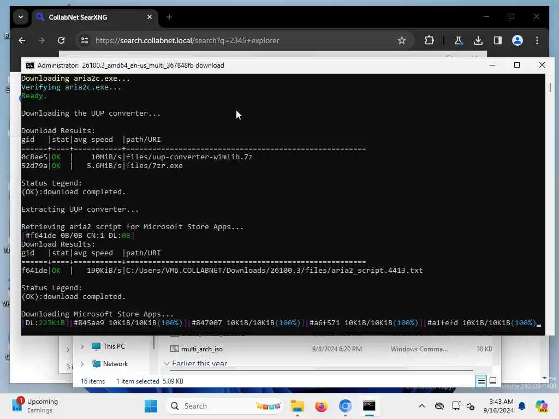The image size is (559, 419).
Task: Show browser downloads
Action: (478, 40)
